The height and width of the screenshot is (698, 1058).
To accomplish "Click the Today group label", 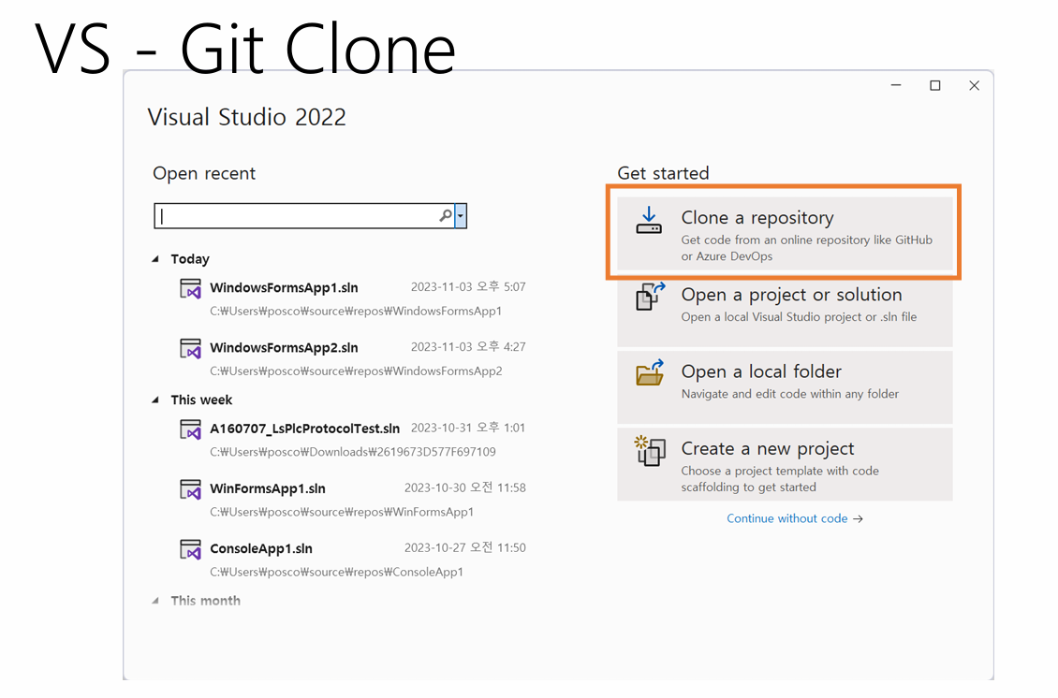I will 190,259.
